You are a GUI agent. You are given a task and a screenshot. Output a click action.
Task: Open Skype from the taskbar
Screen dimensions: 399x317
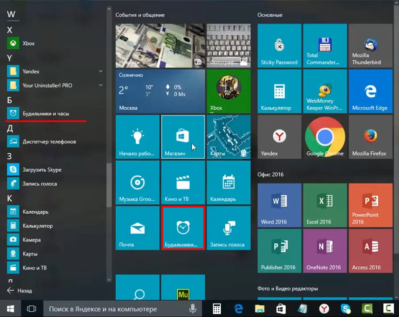[345, 309]
